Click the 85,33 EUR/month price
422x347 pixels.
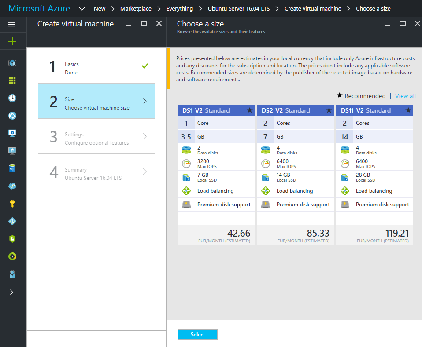[x=295, y=235]
